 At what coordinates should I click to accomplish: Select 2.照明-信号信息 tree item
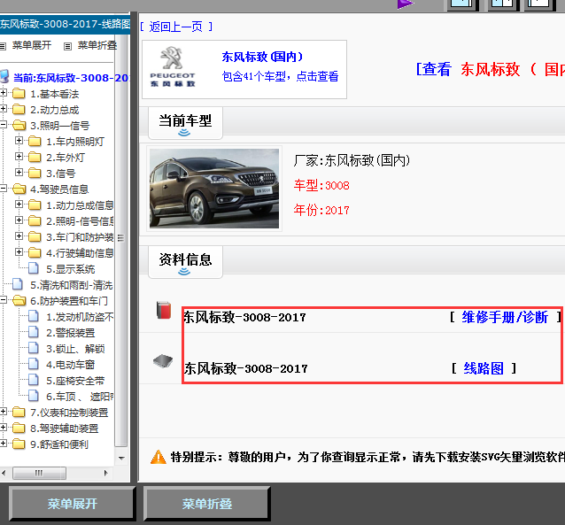point(80,220)
